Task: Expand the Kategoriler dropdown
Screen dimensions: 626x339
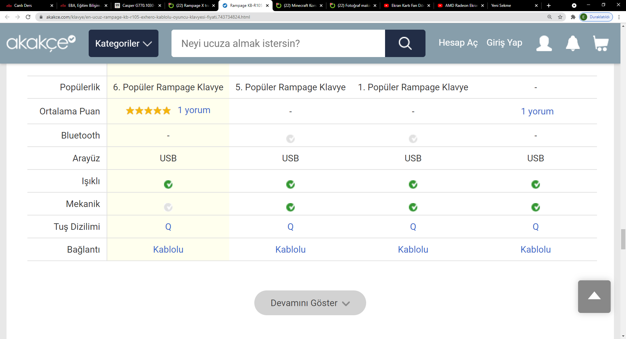Action: coord(124,43)
